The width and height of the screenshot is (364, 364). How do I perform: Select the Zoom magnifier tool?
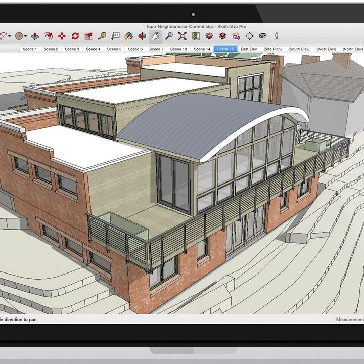(169, 36)
